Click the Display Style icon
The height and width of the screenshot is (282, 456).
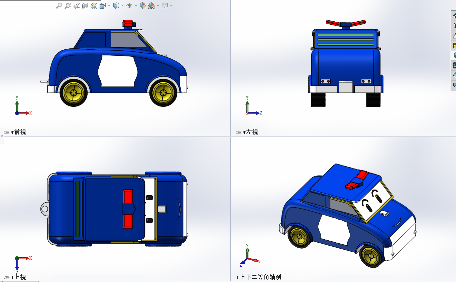(116, 6)
